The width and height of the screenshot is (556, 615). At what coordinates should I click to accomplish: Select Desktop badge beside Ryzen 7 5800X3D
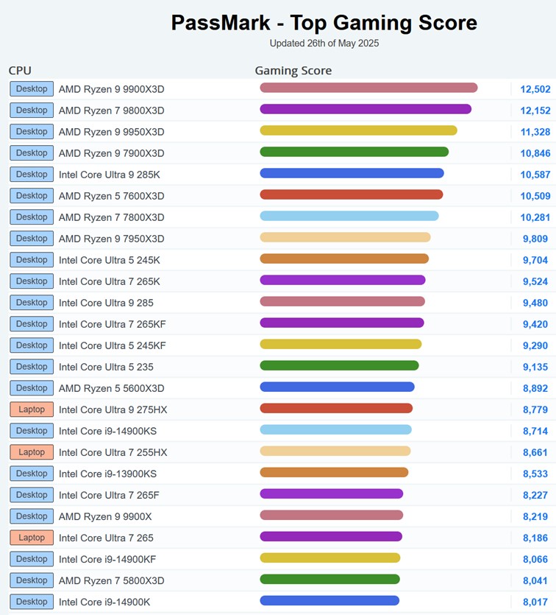click(32, 580)
